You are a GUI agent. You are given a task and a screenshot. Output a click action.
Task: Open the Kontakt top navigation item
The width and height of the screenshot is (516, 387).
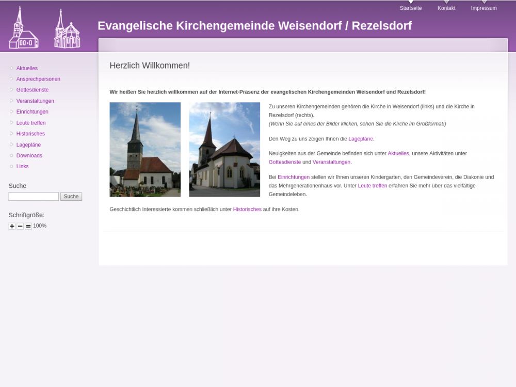pyautogui.click(x=446, y=8)
